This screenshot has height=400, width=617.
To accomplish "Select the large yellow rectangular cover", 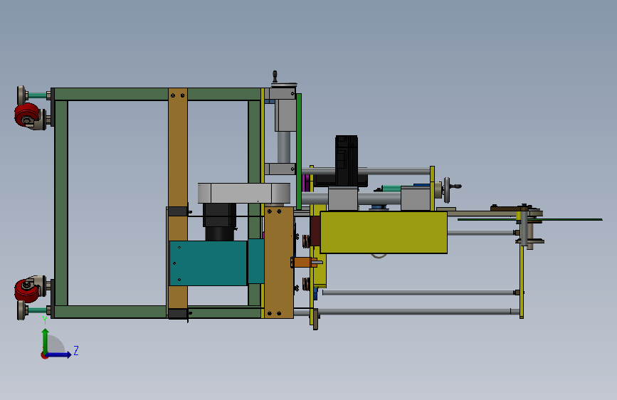I will coord(384,232).
